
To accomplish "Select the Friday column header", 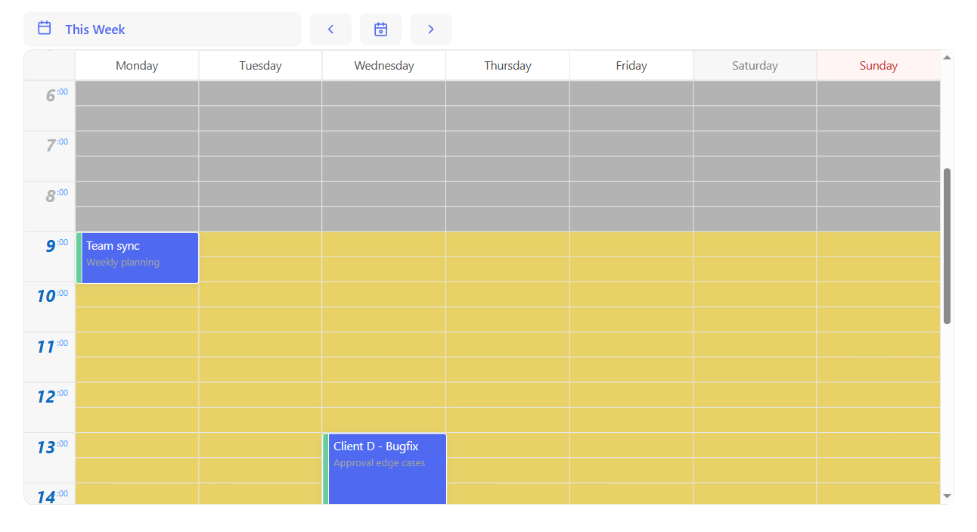I will coord(631,66).
